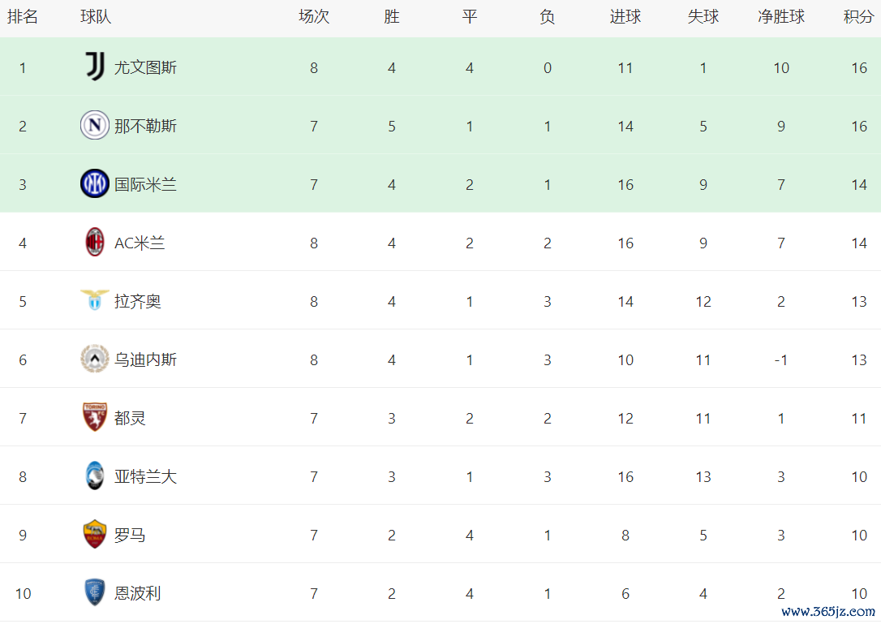
Task: Sort by 积分 column header
Action: (858, 17)
